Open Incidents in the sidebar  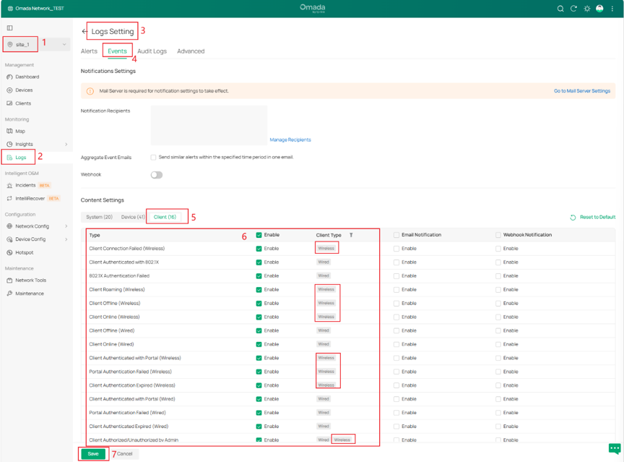click(x=25, y=185)
